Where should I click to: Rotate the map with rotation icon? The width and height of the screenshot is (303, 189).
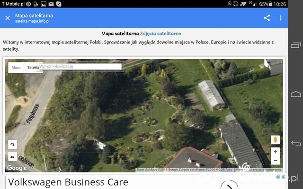12,145
